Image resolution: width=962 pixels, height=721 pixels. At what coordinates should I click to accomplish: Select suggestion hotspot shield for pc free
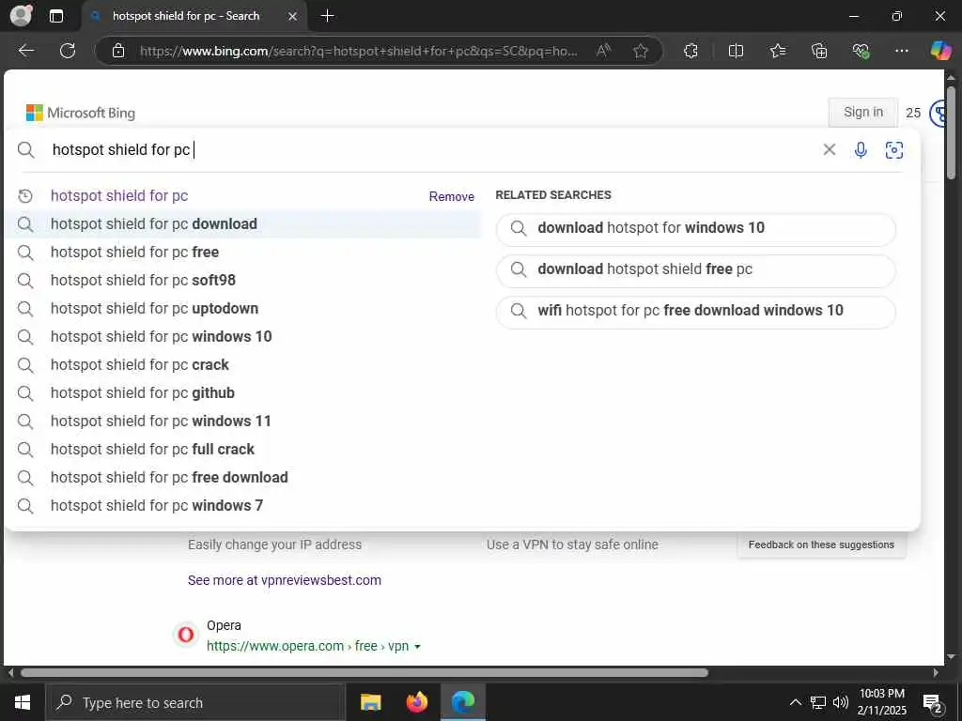(x=243, y=252)
